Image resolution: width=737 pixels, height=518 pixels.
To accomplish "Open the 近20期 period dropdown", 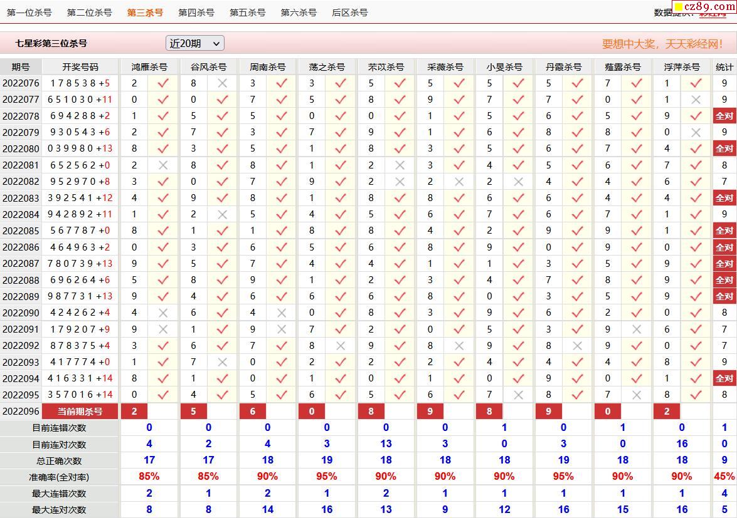I will coord(195,44).
